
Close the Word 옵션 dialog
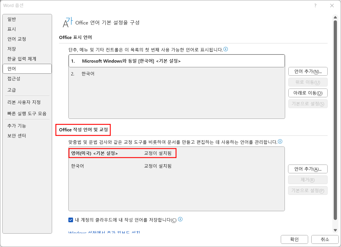pos(332,6)
